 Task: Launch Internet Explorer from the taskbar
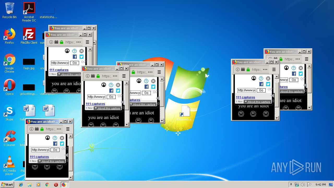click(21, 185)
